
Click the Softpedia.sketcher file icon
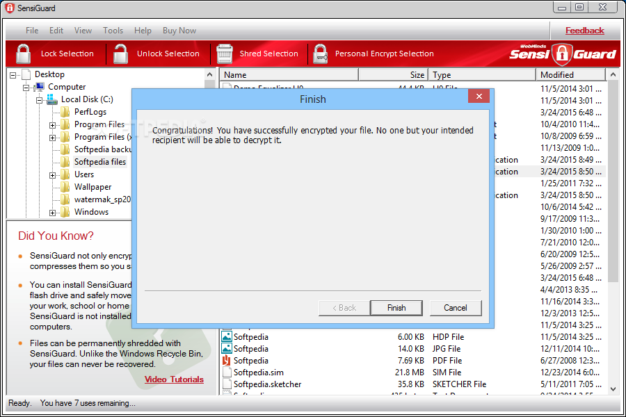pyautogui.click(x=227, y=384)
